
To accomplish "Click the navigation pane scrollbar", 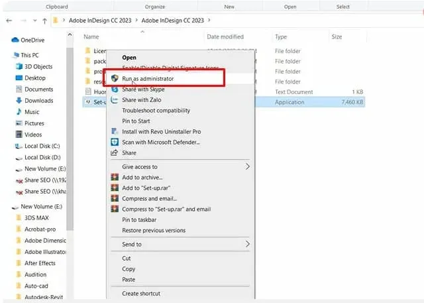I will [x=70, y=139].
